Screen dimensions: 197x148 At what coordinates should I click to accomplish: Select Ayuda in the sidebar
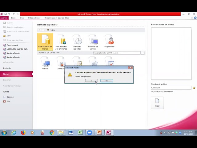tap(6, 92)
